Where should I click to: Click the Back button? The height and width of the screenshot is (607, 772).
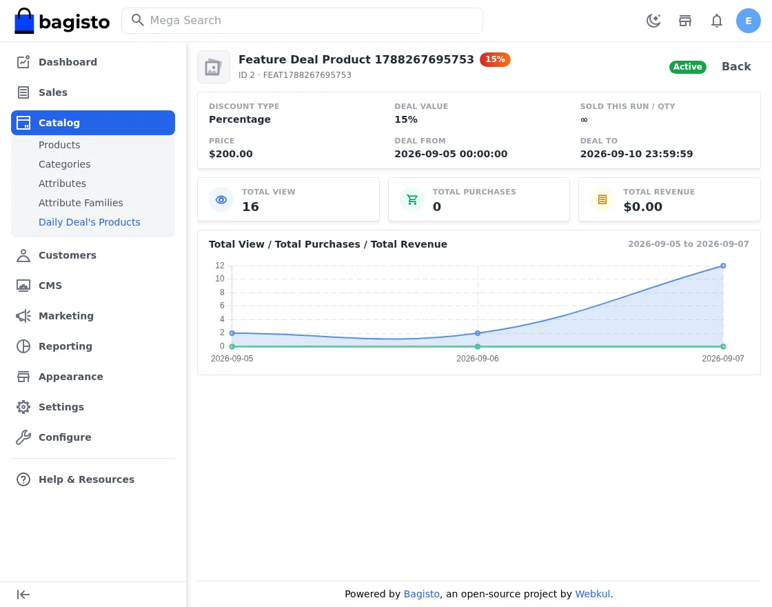click(736, 66)
